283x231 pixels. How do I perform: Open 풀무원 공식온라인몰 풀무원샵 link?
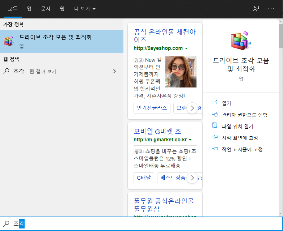tap(164, 205)
